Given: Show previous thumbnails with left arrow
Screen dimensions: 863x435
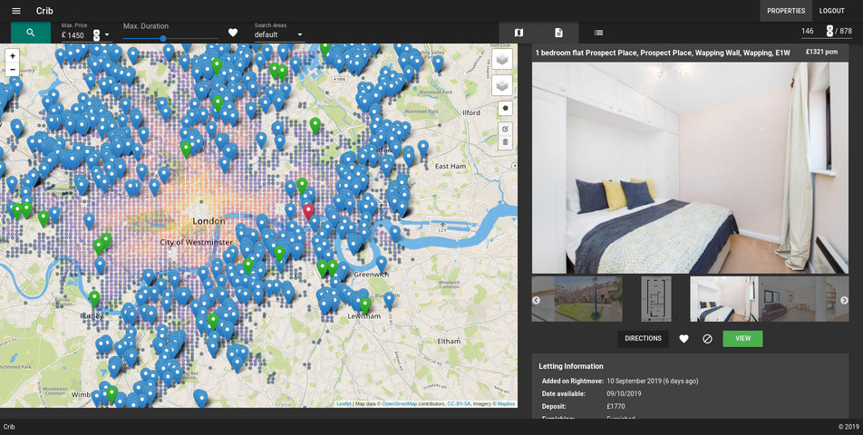Looking at the screenshot, I should pos(536,300).
